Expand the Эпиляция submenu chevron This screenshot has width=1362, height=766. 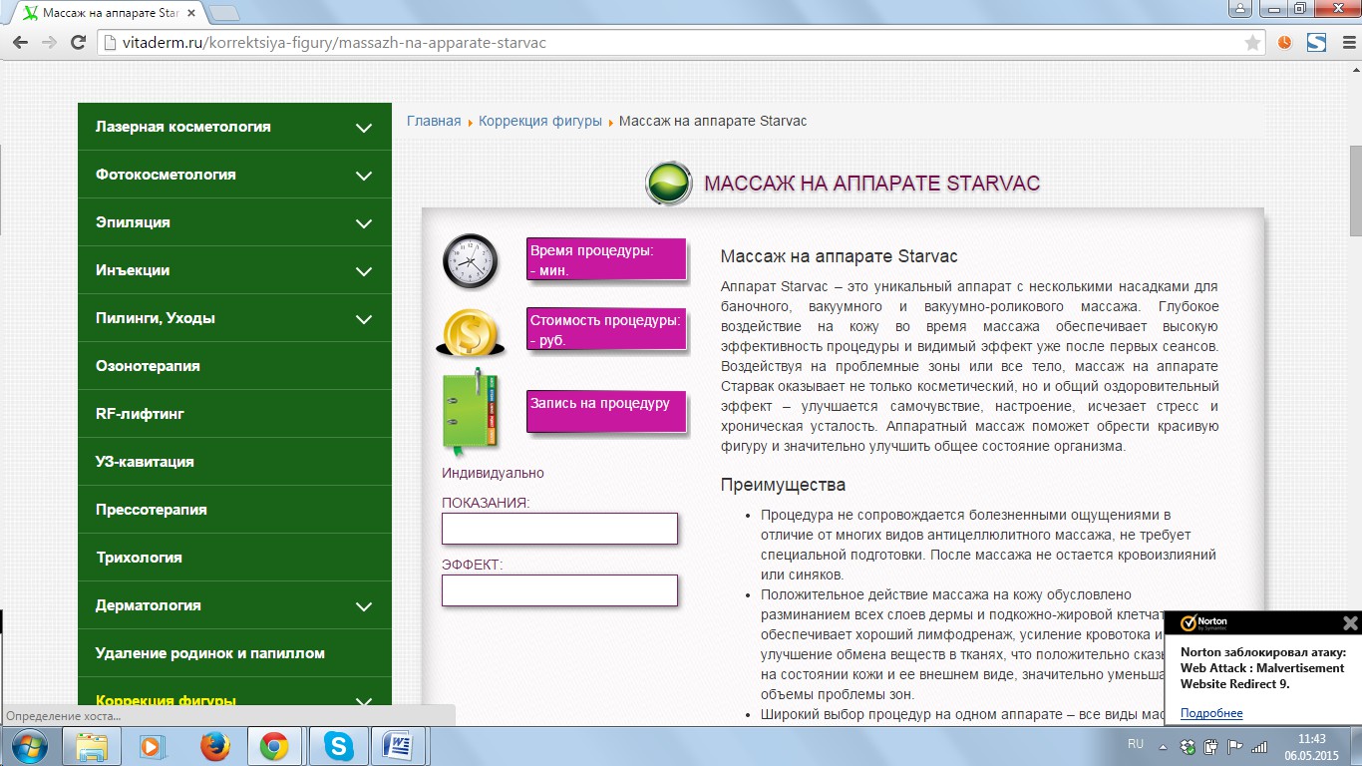pos(364,223)
